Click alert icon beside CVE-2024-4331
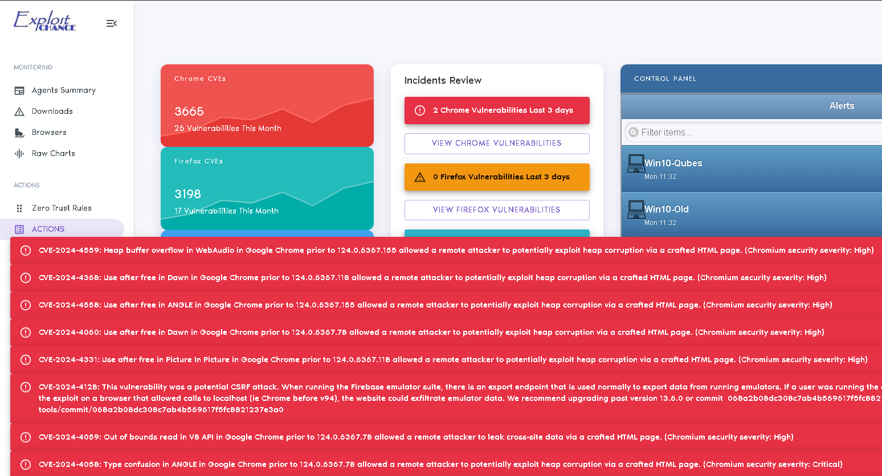The width and height of the screenshot is (882, 476). point(26,360)
